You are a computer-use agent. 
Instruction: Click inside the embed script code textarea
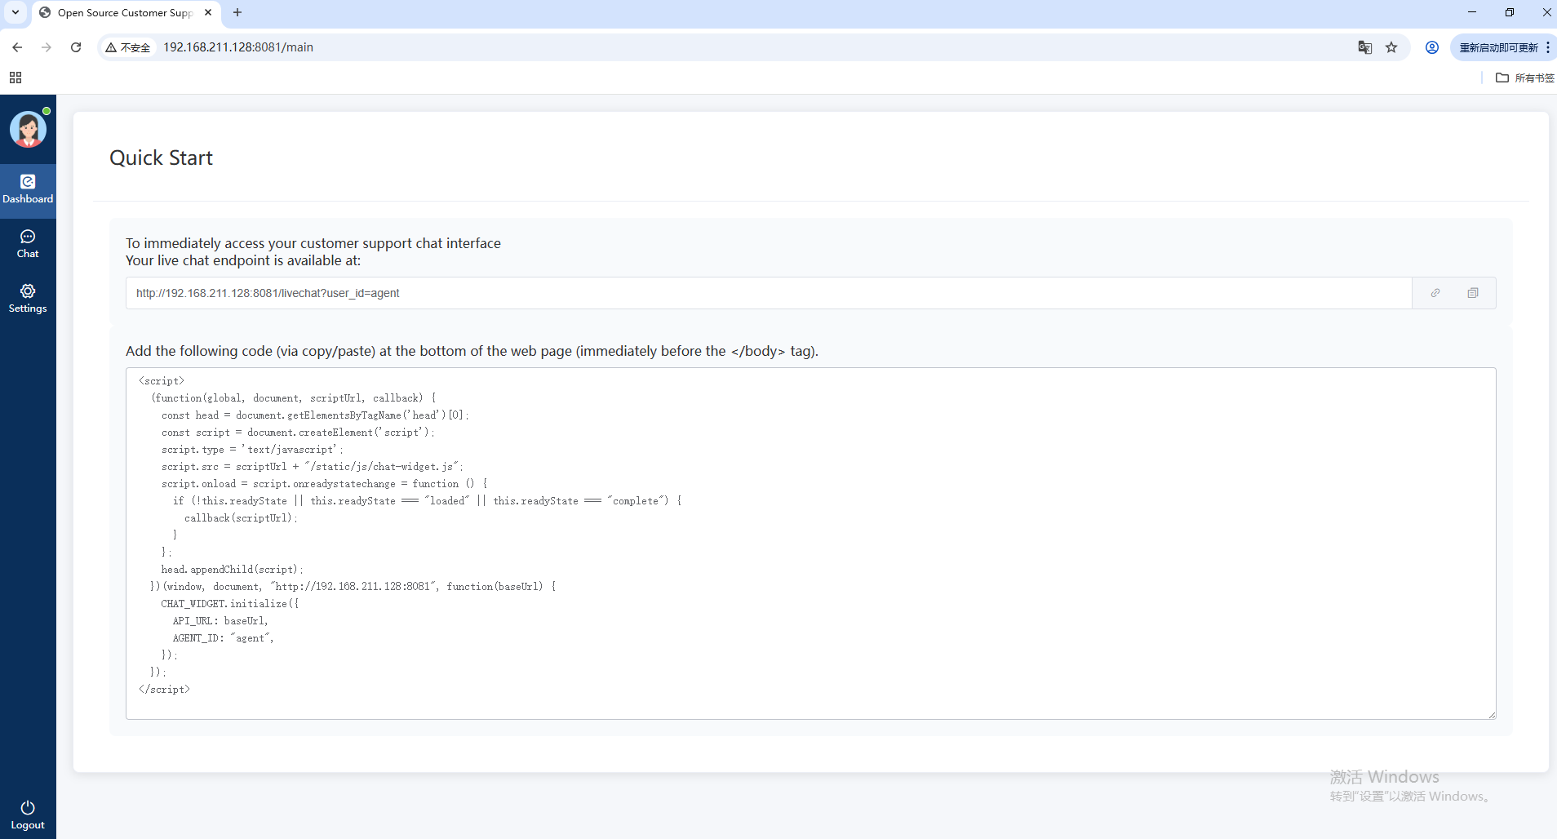[810, 544]
